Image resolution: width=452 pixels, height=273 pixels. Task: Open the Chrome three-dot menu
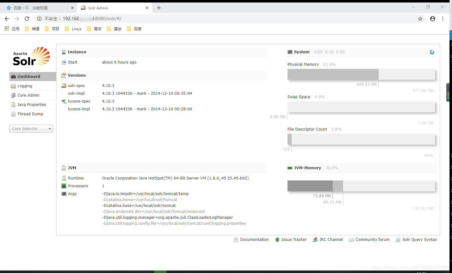tap(443, 19)
